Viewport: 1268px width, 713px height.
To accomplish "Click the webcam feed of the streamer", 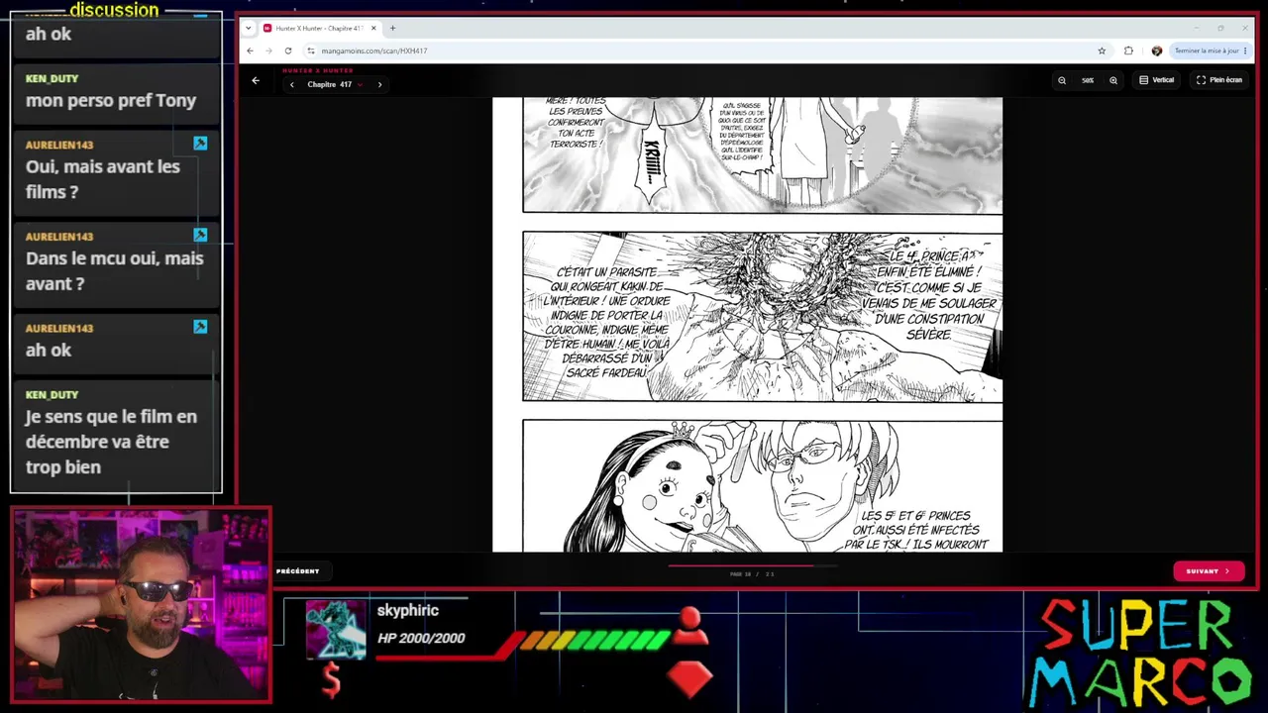I will click(x=141, y=606).
